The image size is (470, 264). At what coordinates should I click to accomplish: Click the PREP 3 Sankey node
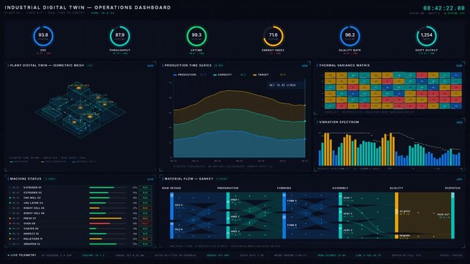(x=228, y=232)
